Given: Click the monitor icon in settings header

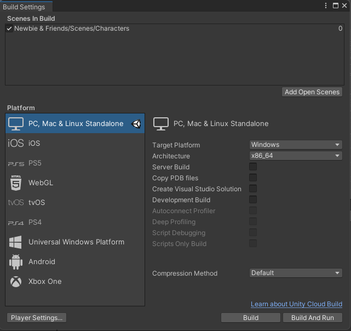Looking at the screenshot, I should pos(161,124).
